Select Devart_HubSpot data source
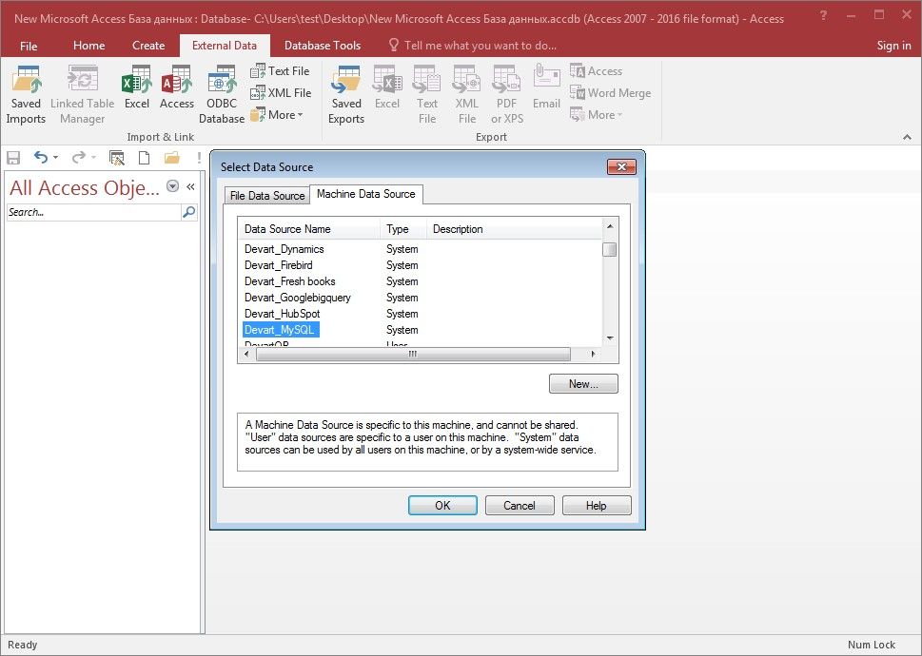 click(x=283, y=314)
